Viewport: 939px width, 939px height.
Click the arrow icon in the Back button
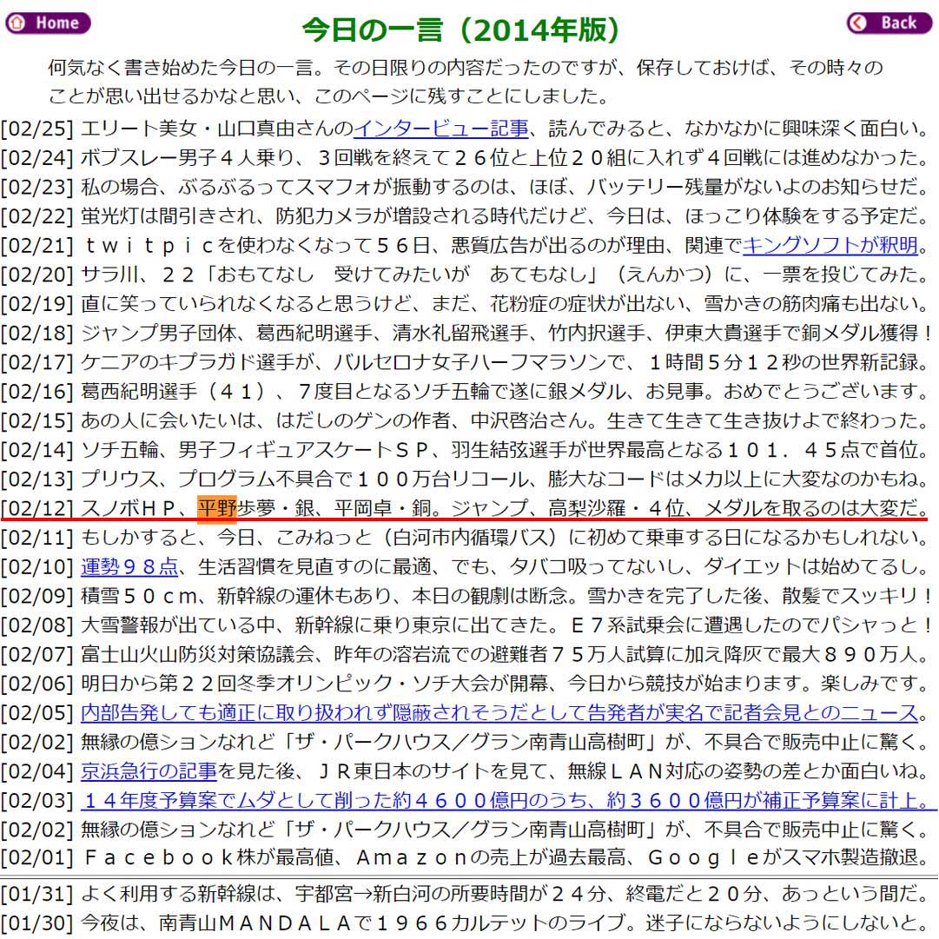[858, 23]
